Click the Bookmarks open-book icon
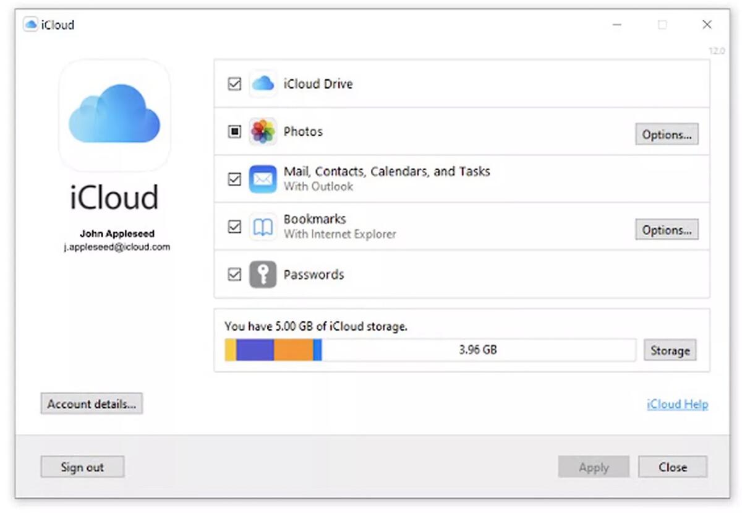 tap(263, 226)
